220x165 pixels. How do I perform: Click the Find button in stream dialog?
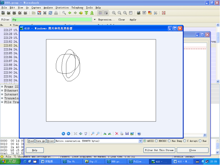[31, 141]
